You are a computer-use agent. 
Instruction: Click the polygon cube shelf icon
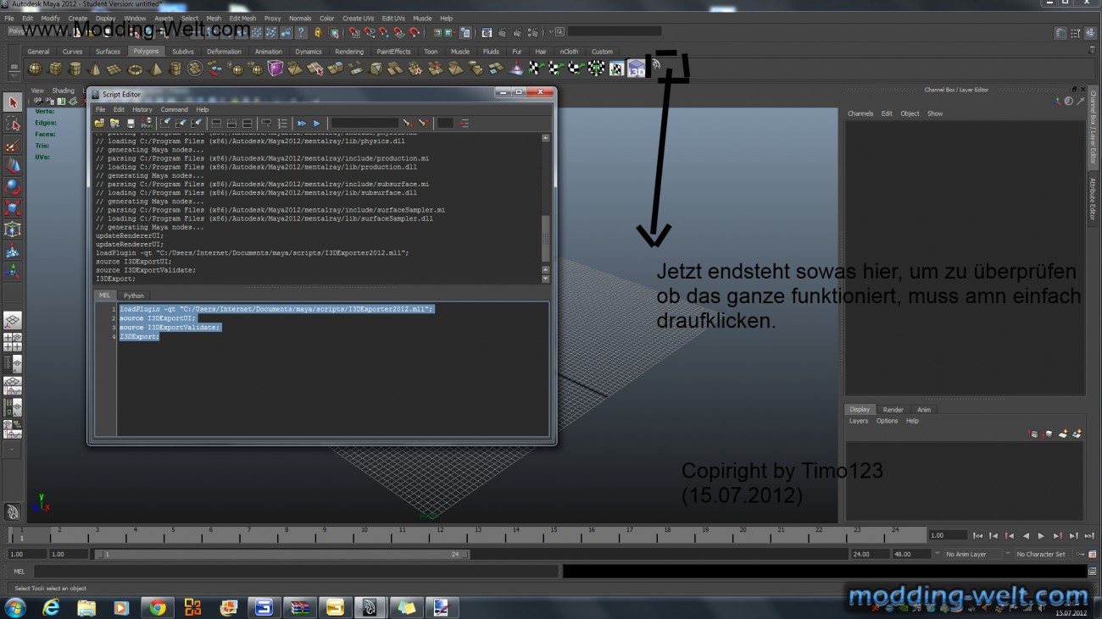tap(55, 69)
